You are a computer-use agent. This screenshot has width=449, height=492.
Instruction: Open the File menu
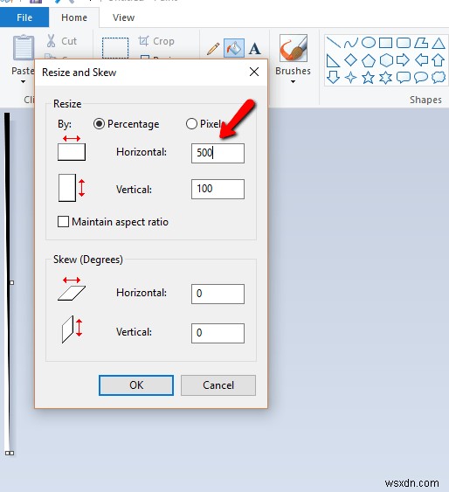[24, 17]
